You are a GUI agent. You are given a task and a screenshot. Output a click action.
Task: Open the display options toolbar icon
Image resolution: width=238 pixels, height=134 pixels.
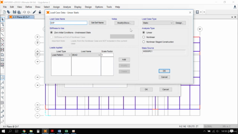197,12
